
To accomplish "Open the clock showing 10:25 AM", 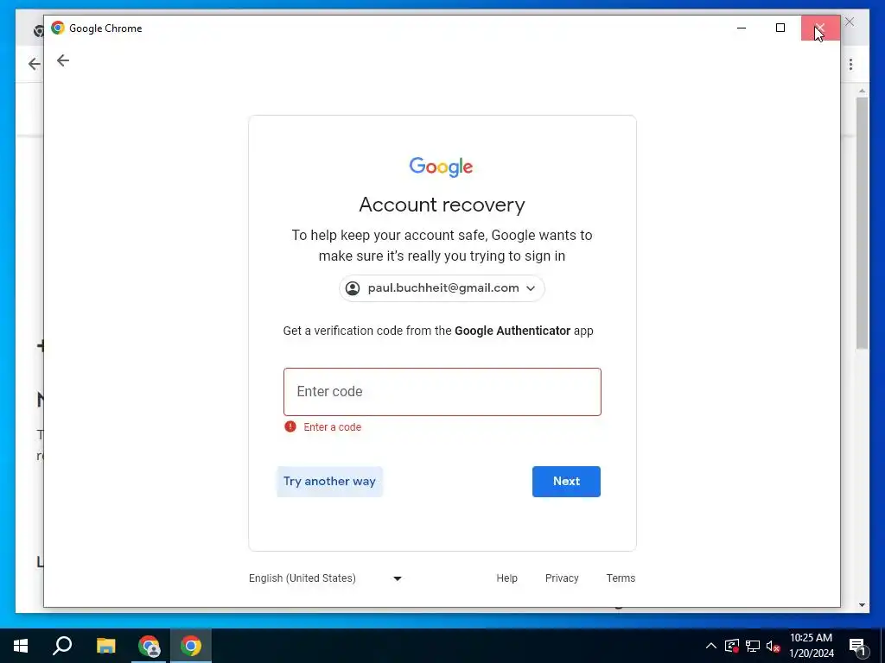I will point(811,646).
